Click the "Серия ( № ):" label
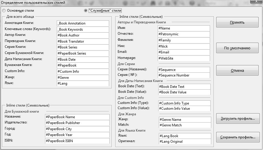 [x=127, y=75]
